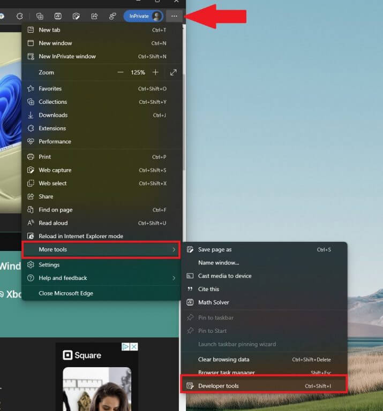Open Collections menu entry

[x=102, y=102]
